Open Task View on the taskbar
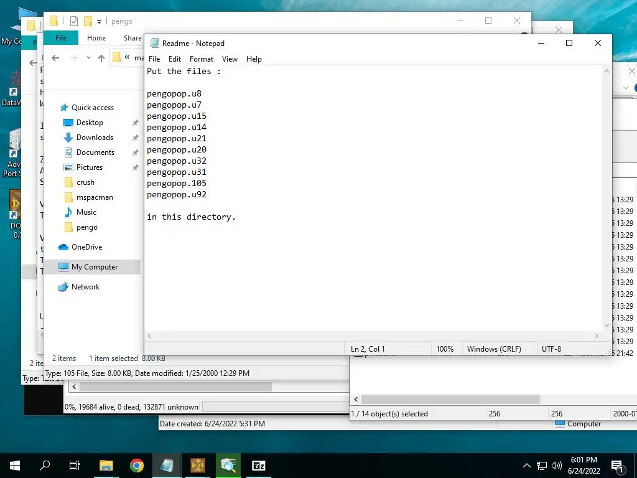The image size is (637, 478). point(75,466)
